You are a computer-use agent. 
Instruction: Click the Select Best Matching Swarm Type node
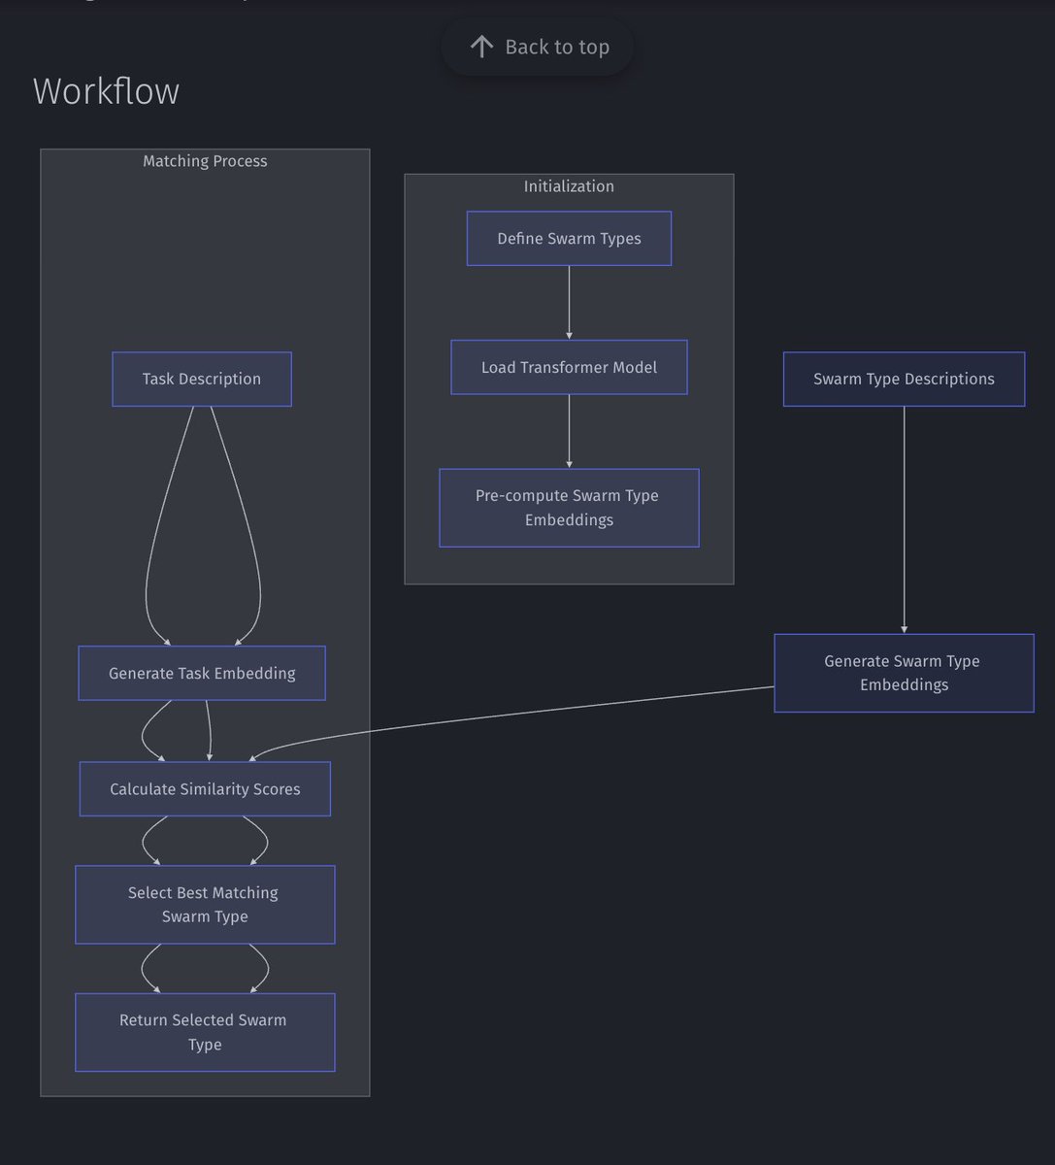205,905
